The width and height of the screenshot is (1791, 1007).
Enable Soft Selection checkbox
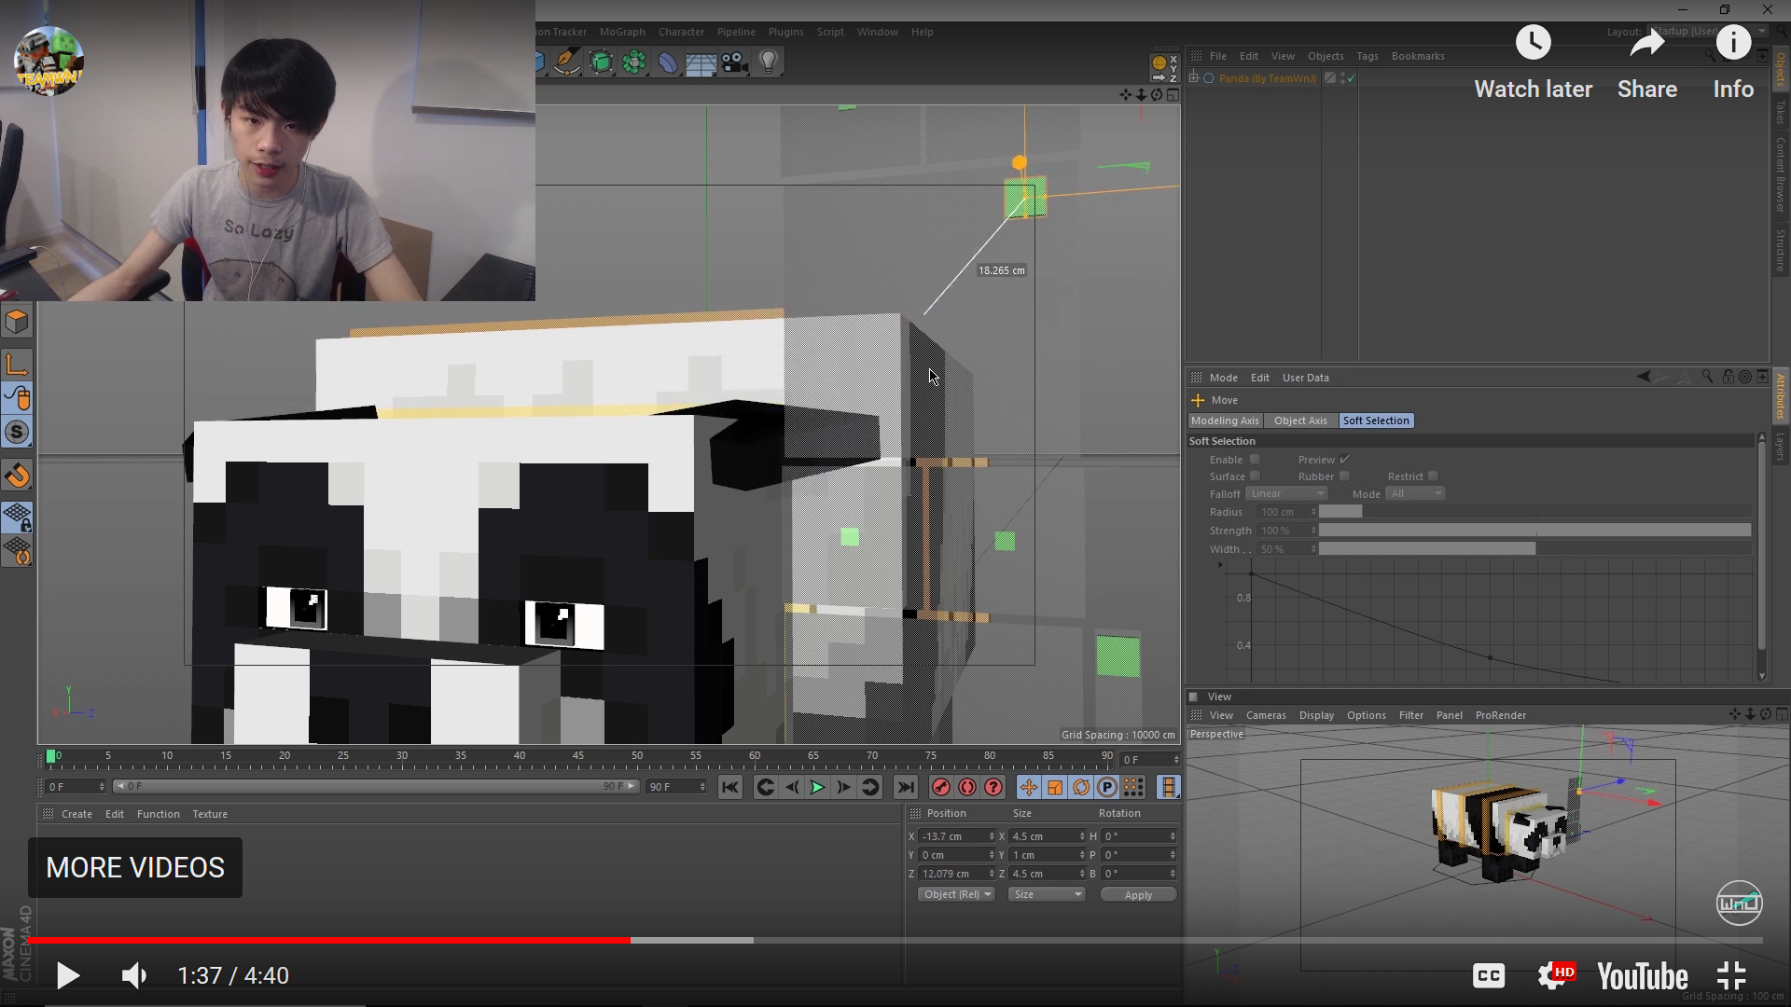point(1255,459)
